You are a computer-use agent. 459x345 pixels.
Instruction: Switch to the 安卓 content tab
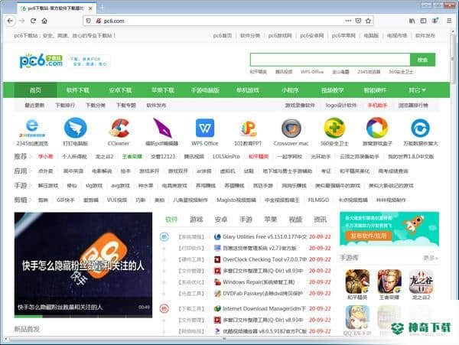pos(221,220)
